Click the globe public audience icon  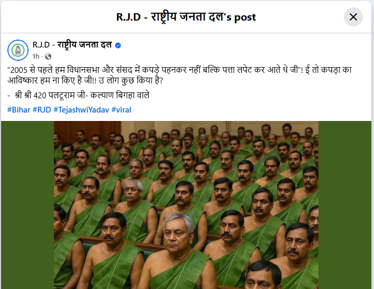pyautogui.click(x=48, y=57)
